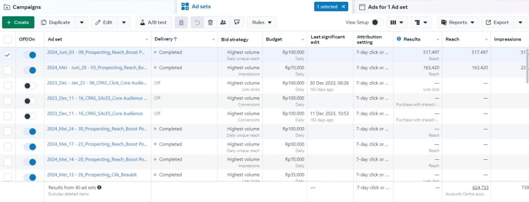Click the Impressions column header
This screenshot has width=529, height=202.
point(507,39)
